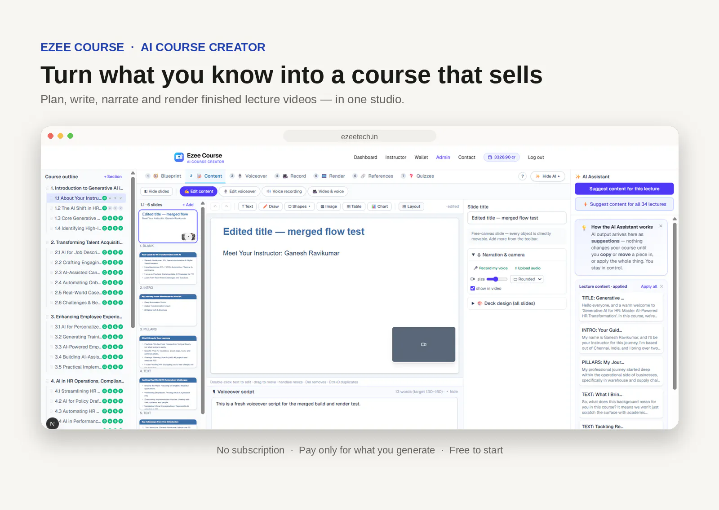The width and height of the screenshot is (719, 510).
Task: Insert a Table via the toolbar
Action: 354,207
